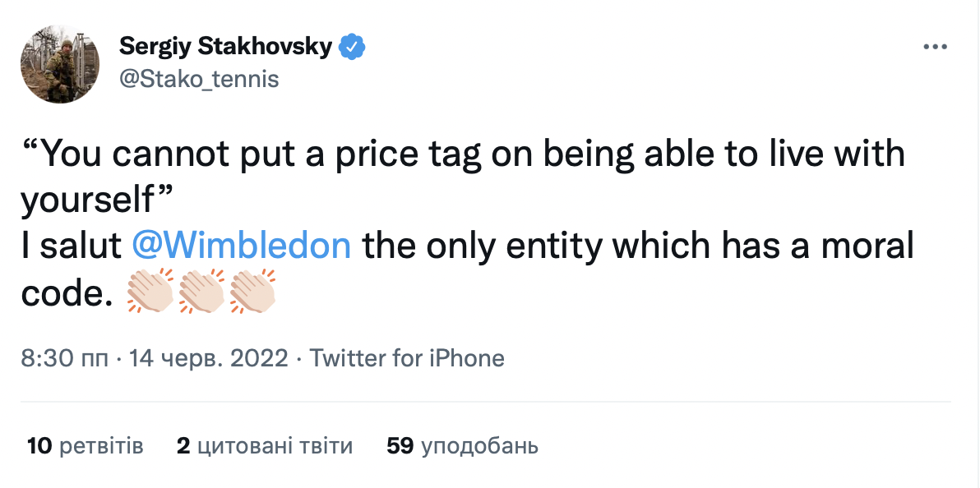Click the blue verified badge
The image size is (980, 488).
click(353, 47)
